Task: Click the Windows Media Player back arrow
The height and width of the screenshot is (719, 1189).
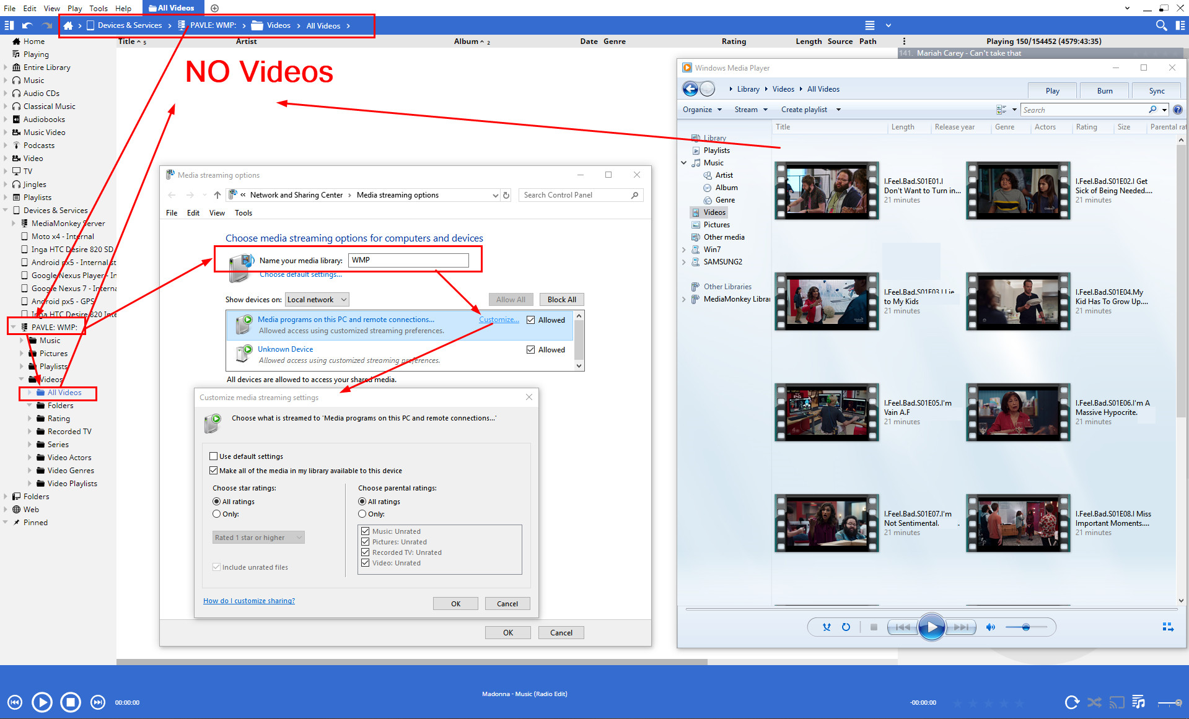Action: 690,89
